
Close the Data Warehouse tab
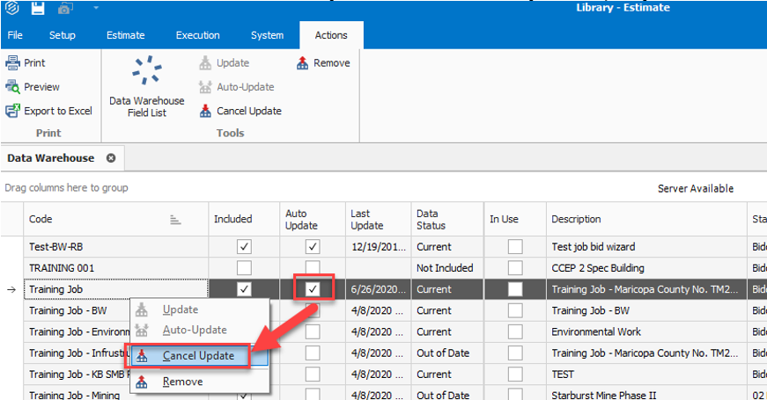[111, 158]
